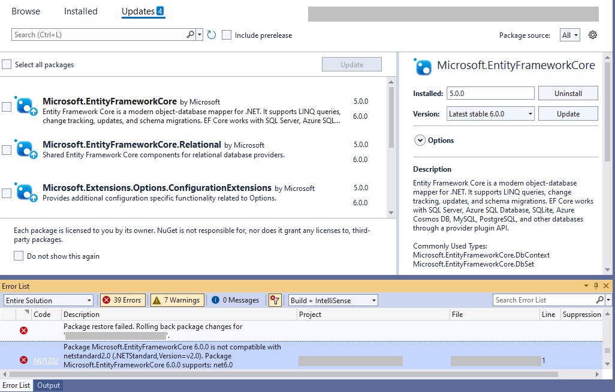Click the details pane vertical scrollbar

[608, 112]
